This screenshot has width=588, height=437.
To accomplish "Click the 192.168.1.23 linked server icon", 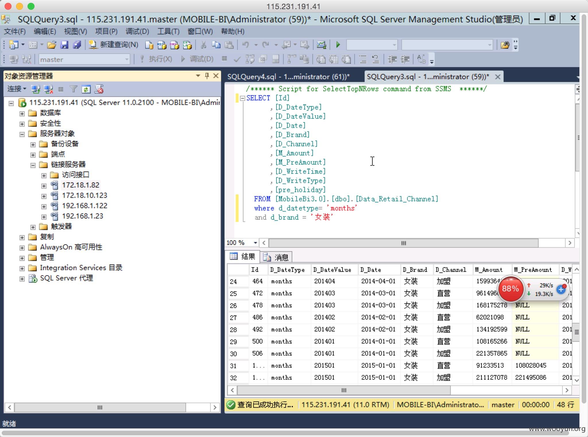I will [x=54, y=216].
